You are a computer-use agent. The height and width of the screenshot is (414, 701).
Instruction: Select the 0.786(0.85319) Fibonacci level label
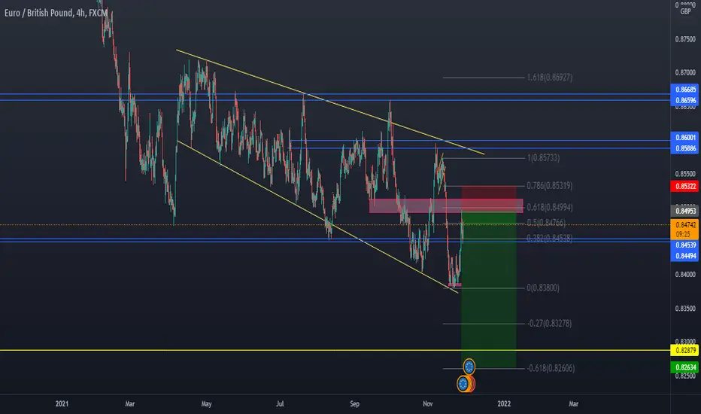[x=550, y=186]
